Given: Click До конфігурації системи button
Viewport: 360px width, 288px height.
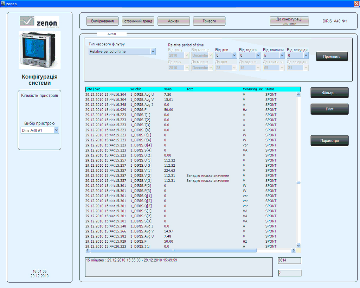Looking at the screenshot, I should tap(289, 21).
